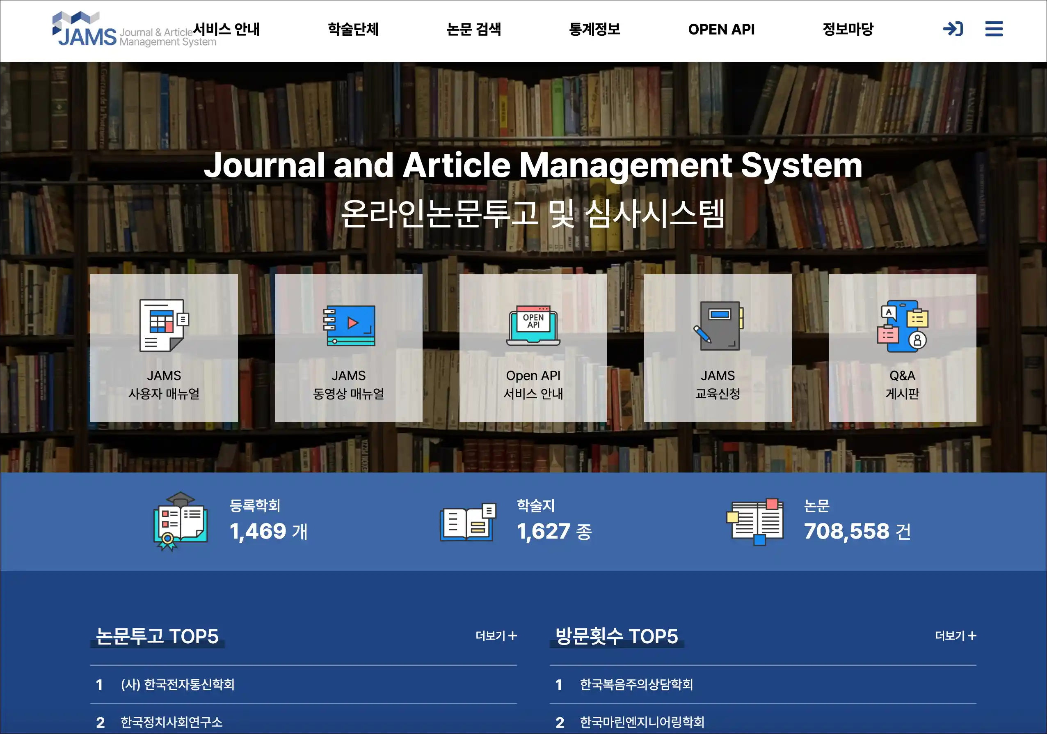Screen dimensions: 1047x734
Task: Select (사) 한국전자통신학회 in the list
Action: (x=178, y=684)
